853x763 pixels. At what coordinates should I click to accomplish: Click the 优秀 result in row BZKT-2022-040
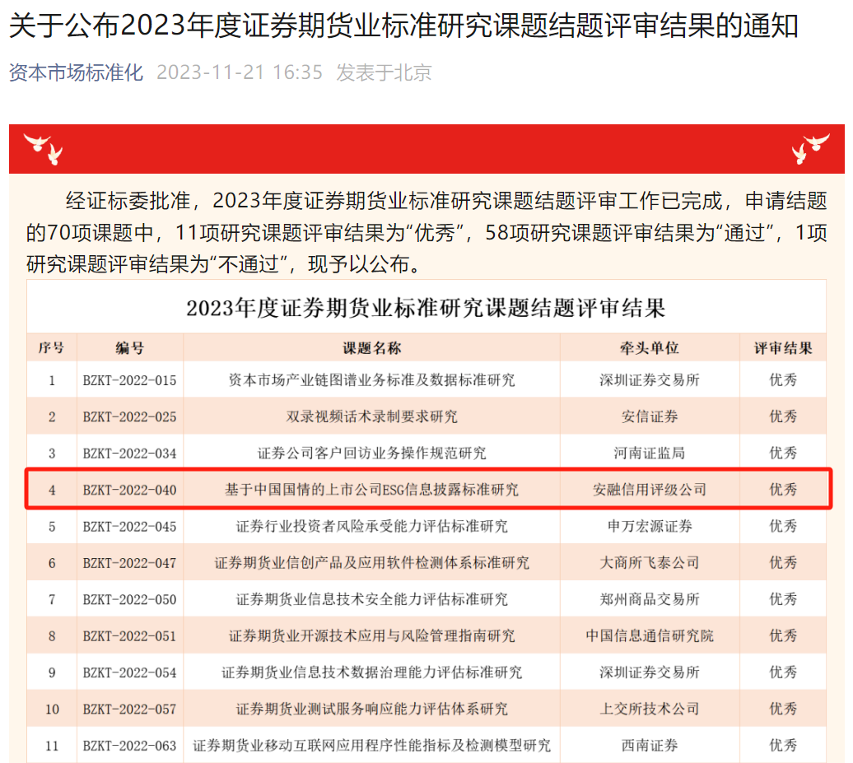pos(783,490)
